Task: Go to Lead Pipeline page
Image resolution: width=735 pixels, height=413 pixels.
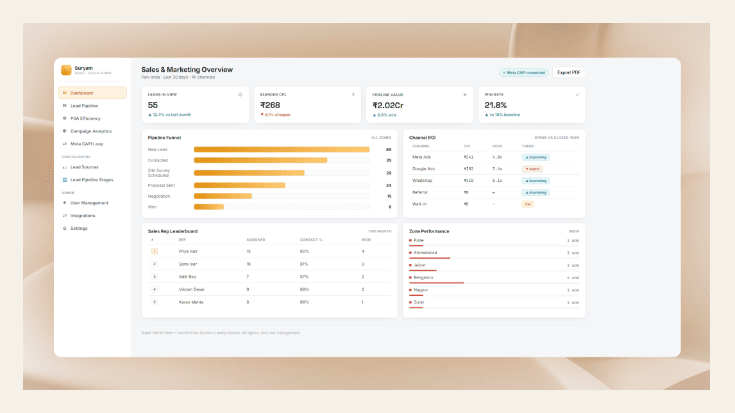Action: [92, 106]
